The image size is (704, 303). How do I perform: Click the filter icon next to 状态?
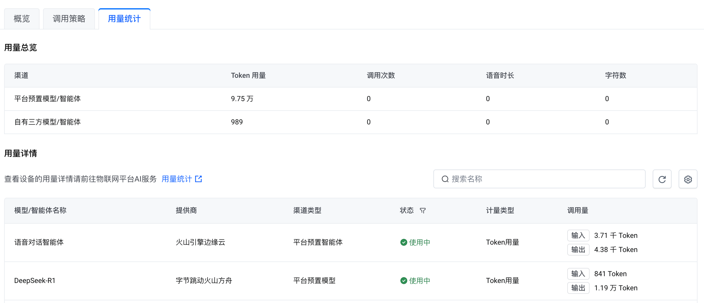[422, 210]
